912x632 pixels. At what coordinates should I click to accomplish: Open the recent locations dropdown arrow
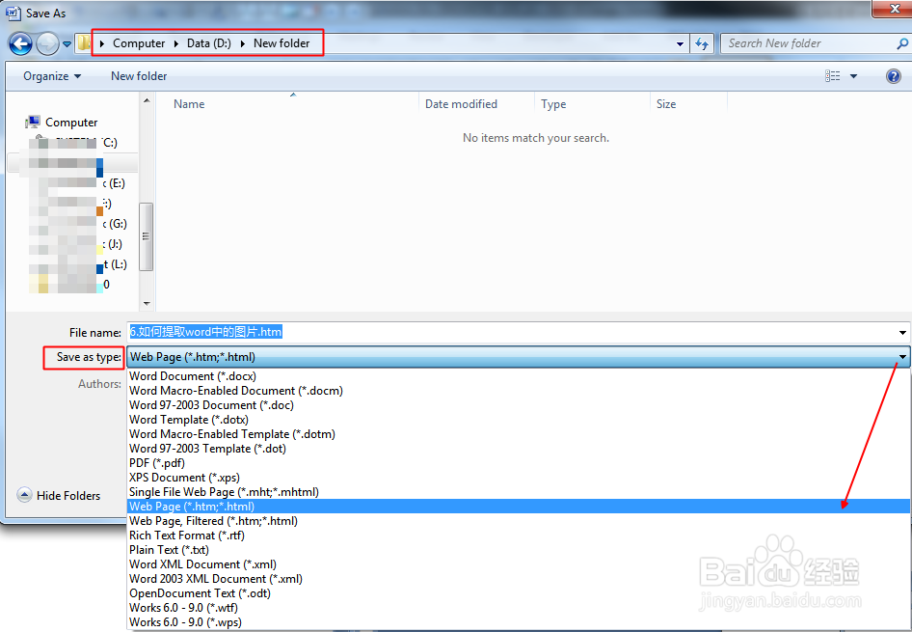67,44
